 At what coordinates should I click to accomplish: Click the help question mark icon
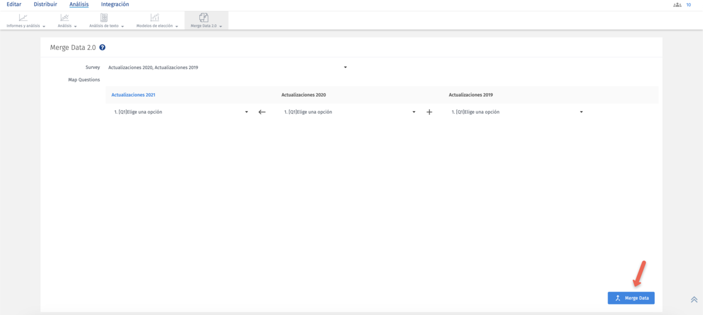(103, 47)
